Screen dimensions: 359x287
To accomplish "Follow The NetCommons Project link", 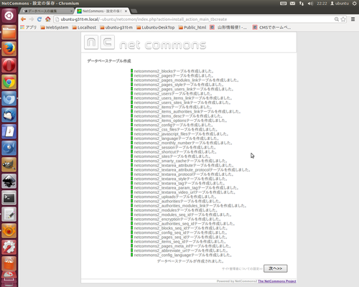I will tap(277, 281).
